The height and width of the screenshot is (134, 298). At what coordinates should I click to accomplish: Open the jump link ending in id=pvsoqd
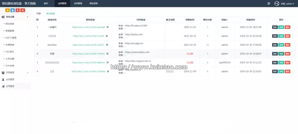click(x=88, y=27)
